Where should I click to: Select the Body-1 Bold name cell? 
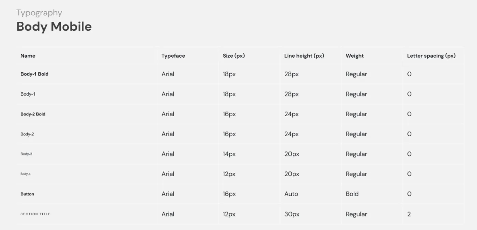(x=34, y=74)
